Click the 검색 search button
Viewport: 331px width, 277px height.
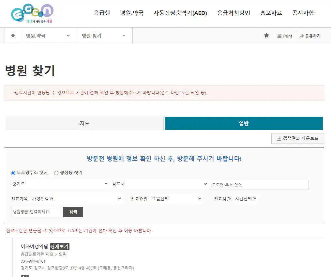tap(73, 212)
